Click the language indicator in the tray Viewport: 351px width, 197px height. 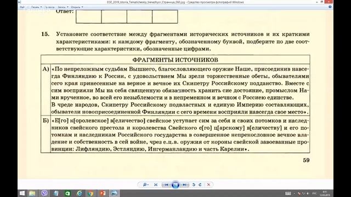pyautogui.click(x=314, y=193)
